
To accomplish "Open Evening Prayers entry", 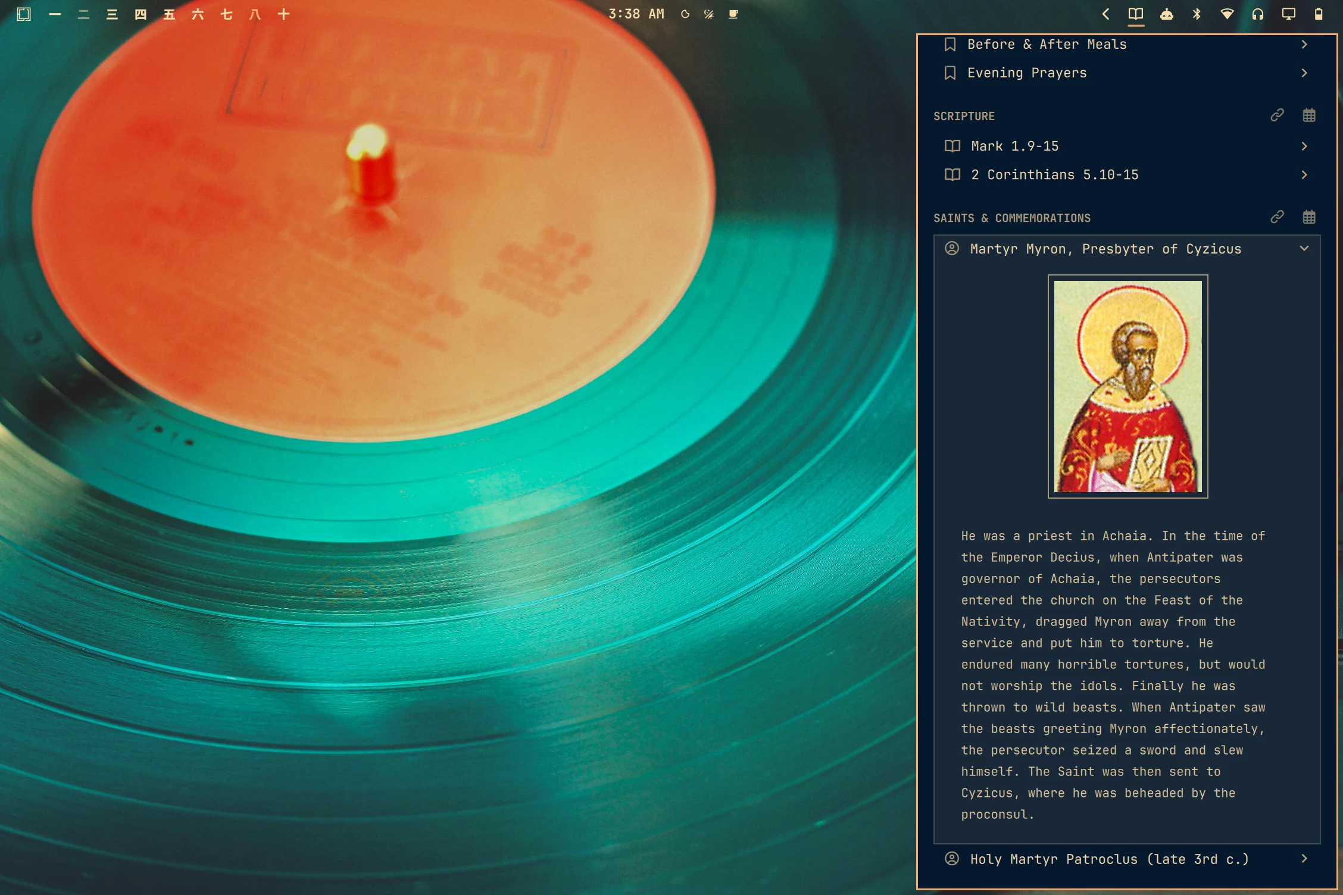I will [1127, 73].
